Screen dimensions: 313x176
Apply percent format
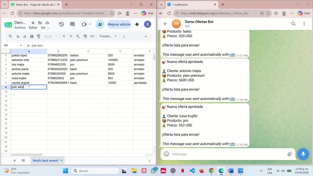click(x=71, y=36)
